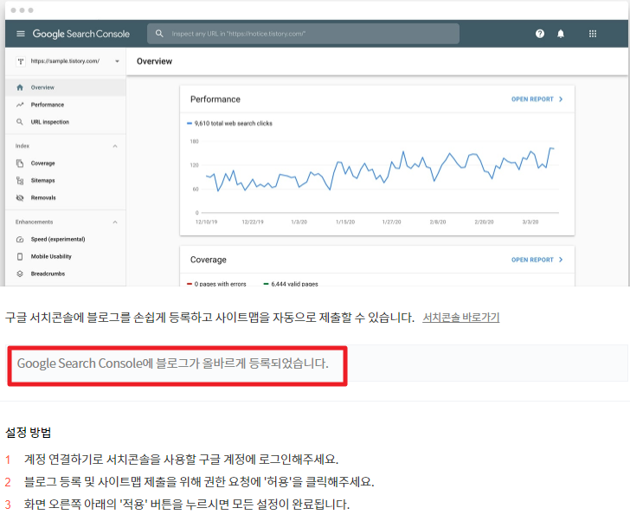Select Coverage in the sidebar

pos(66,163)
